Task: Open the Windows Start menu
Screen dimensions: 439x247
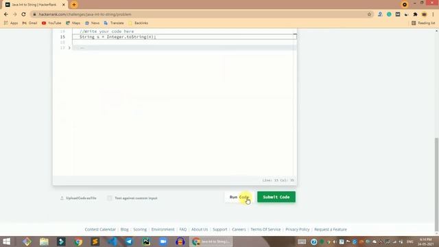Action: [6, 242]
